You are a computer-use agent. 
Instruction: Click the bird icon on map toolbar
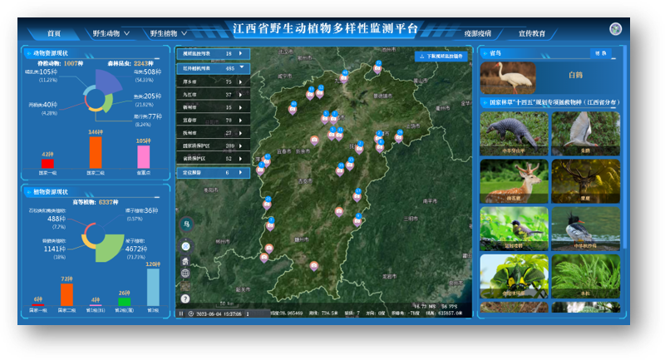tap(185, 224)
